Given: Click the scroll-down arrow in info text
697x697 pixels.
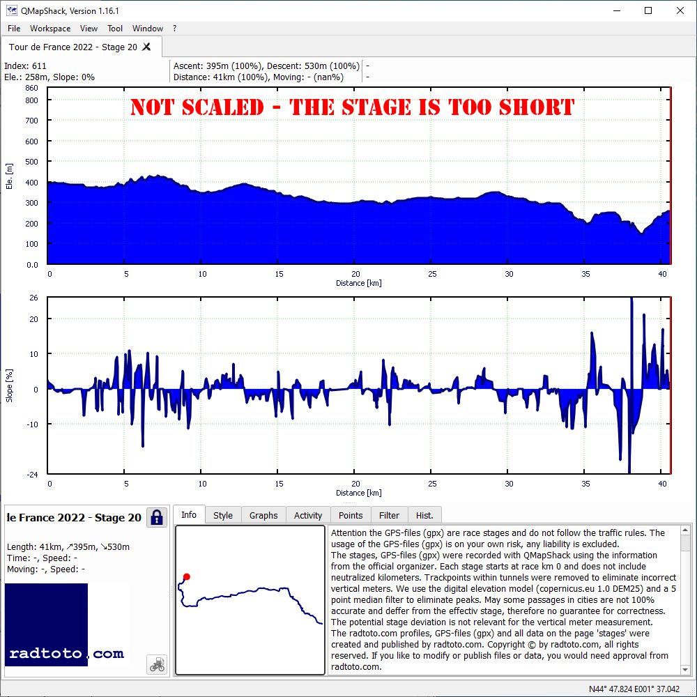Looking at the screenshot, I should pyautogui.click(x=685, y=670).
